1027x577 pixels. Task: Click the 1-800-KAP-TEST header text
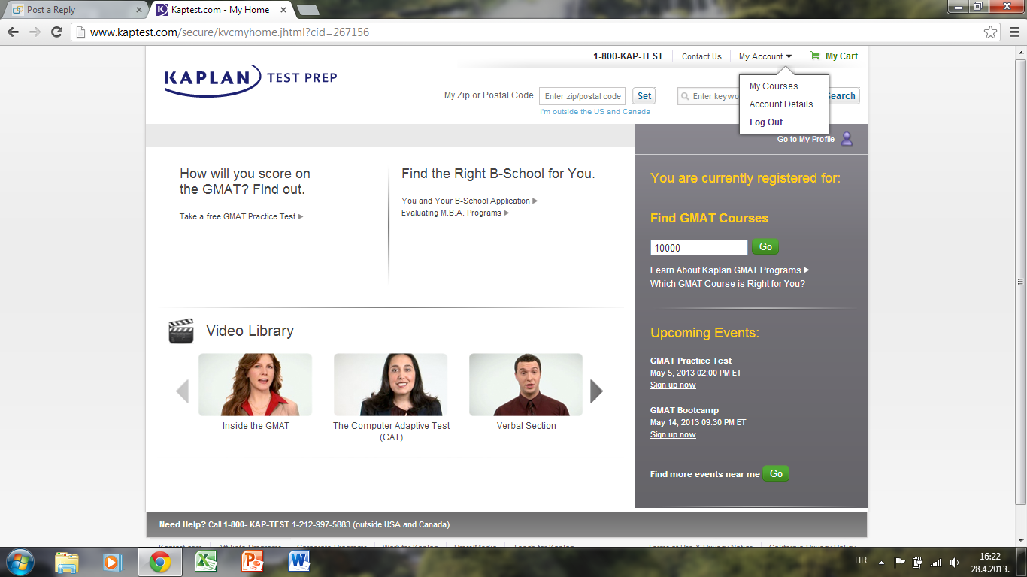click(629, 56)
